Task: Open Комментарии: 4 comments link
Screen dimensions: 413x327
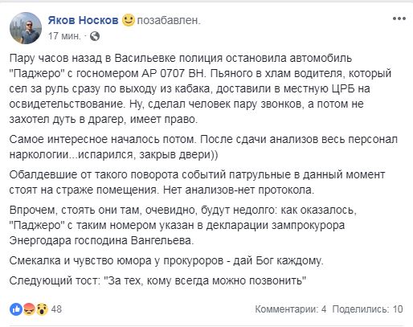Action: [x=291, y=309]
